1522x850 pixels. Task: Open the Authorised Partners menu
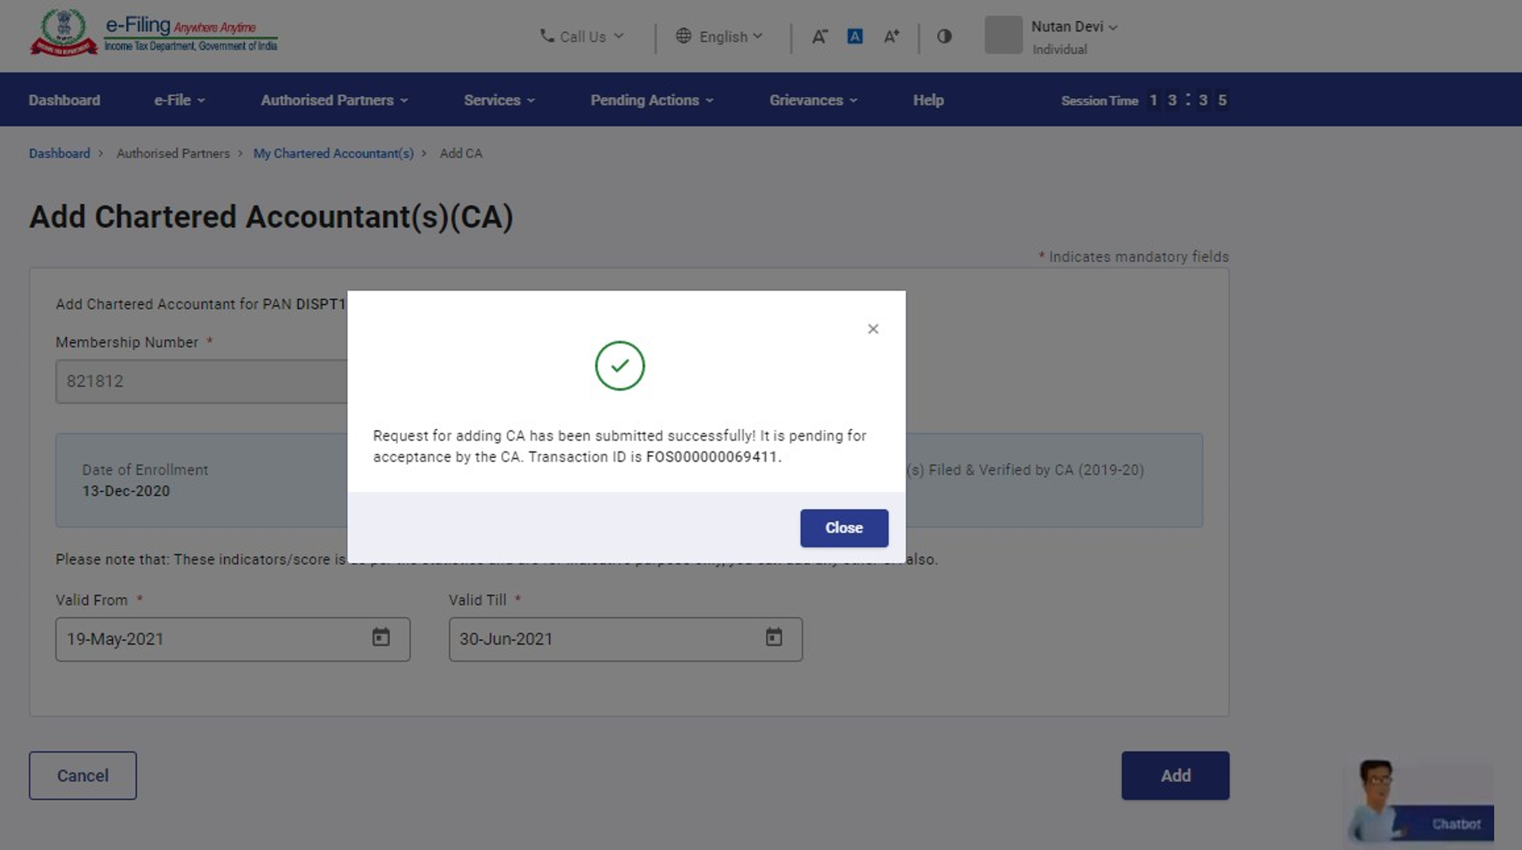click(x=334, y=100)
